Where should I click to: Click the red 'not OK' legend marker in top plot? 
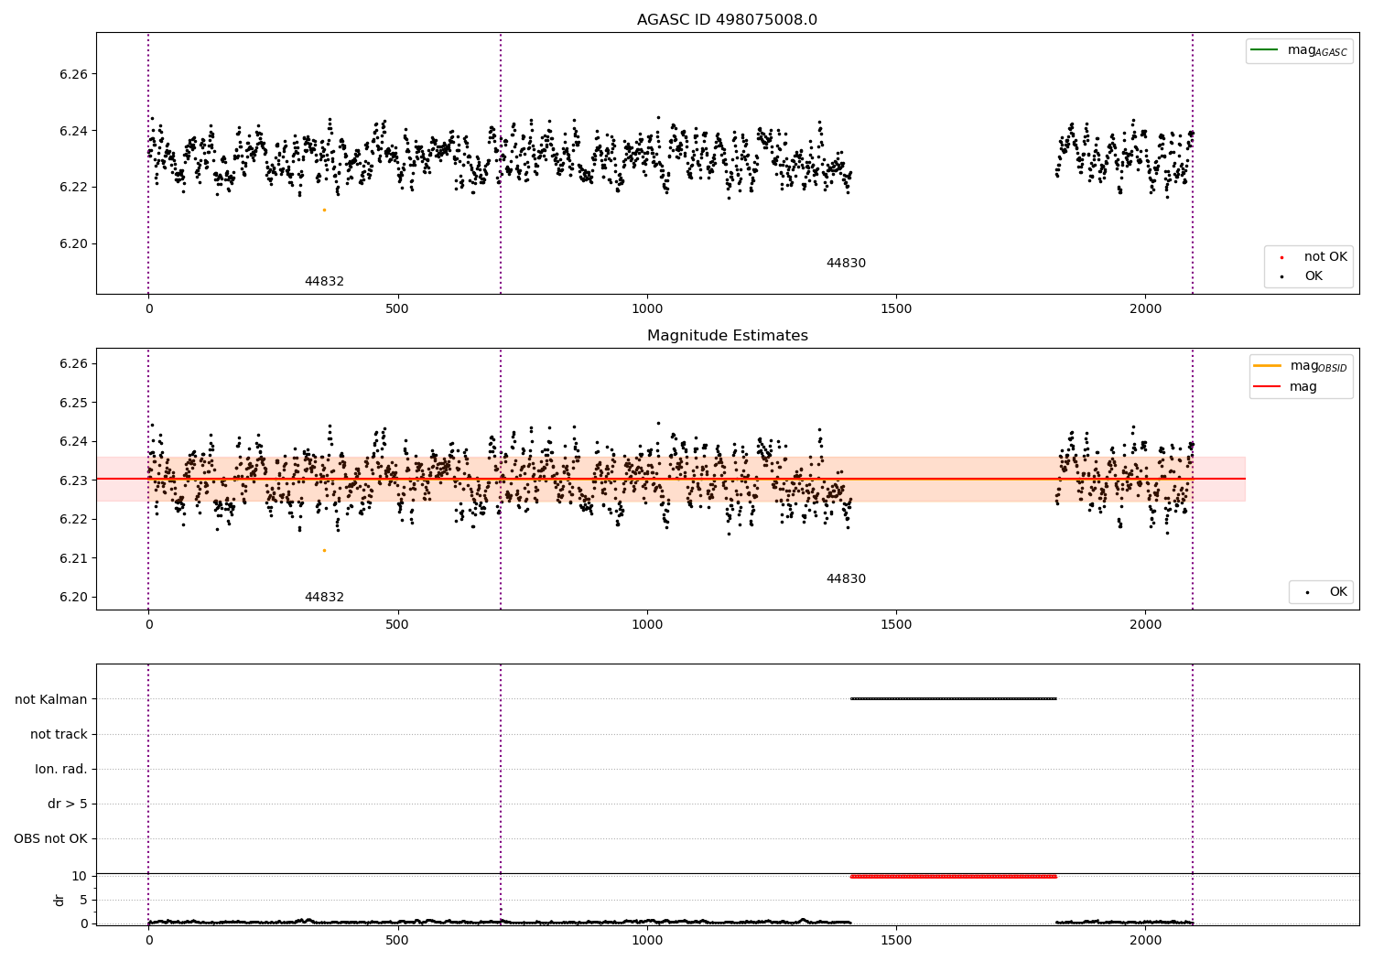(x=1281, y=257)
